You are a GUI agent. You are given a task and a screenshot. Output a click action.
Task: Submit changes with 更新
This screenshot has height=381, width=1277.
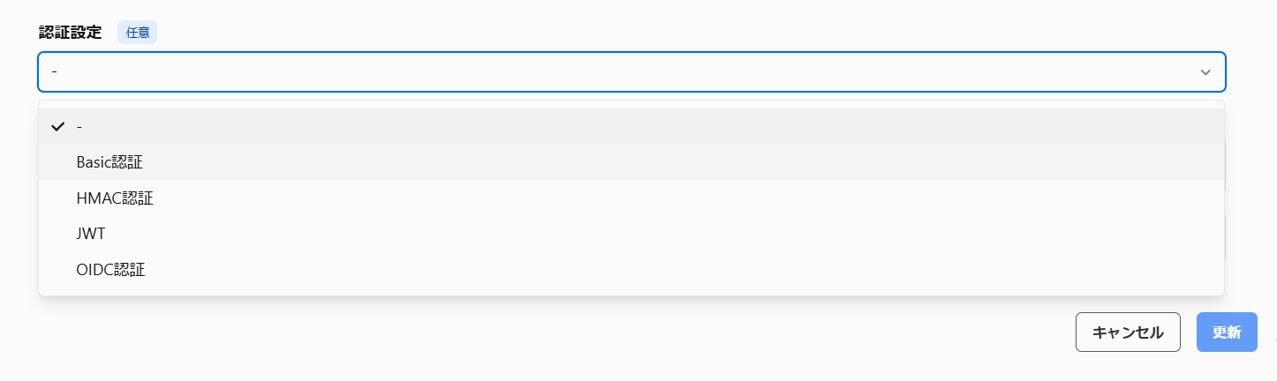tap(1227, 332)
